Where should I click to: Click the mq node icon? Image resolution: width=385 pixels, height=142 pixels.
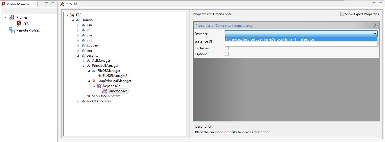[x=83, y=50]
